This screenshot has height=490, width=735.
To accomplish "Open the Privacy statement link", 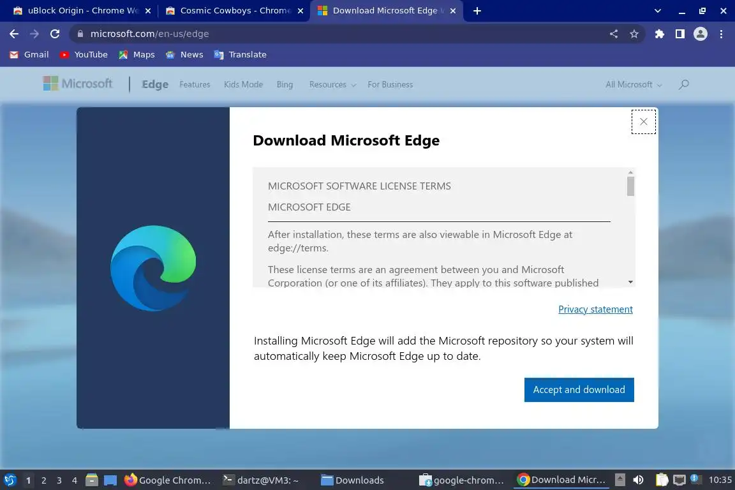I will [595, 309].
